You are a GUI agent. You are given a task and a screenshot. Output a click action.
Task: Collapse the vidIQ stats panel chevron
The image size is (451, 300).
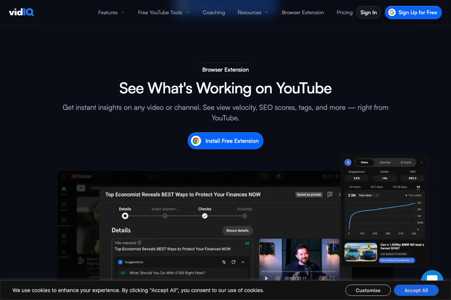point(421,162)
